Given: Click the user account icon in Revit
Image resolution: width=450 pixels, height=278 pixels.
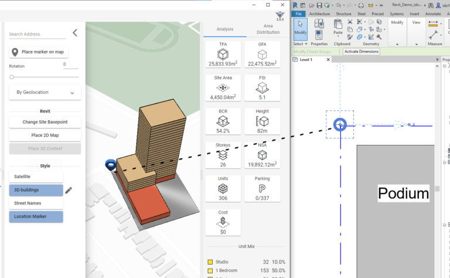Looking at the screenshot, I should coord(438,5).
